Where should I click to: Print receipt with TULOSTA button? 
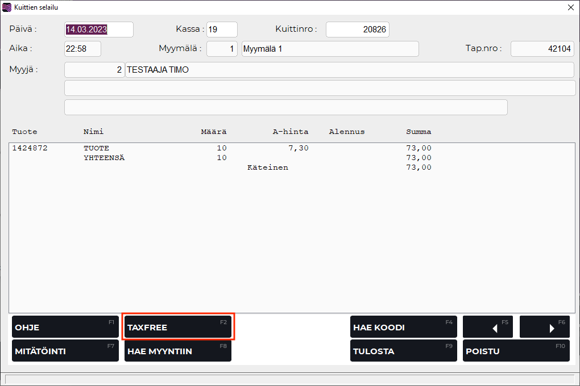(x=403, y=351)
